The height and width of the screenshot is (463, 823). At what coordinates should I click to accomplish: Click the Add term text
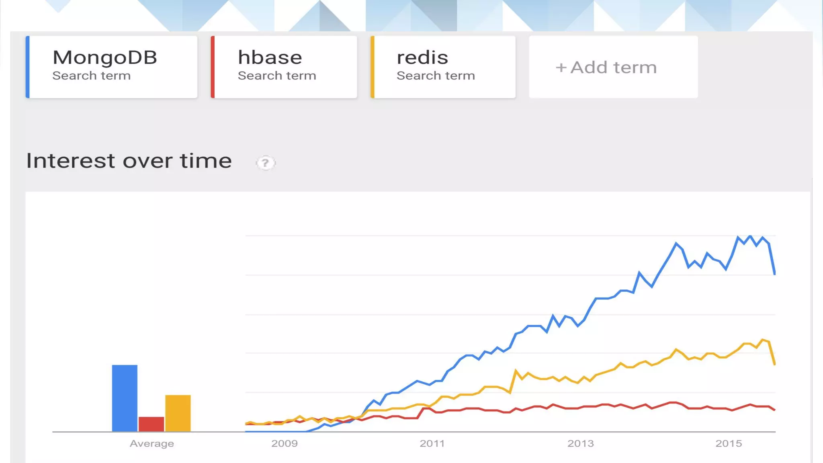(614, 68)
